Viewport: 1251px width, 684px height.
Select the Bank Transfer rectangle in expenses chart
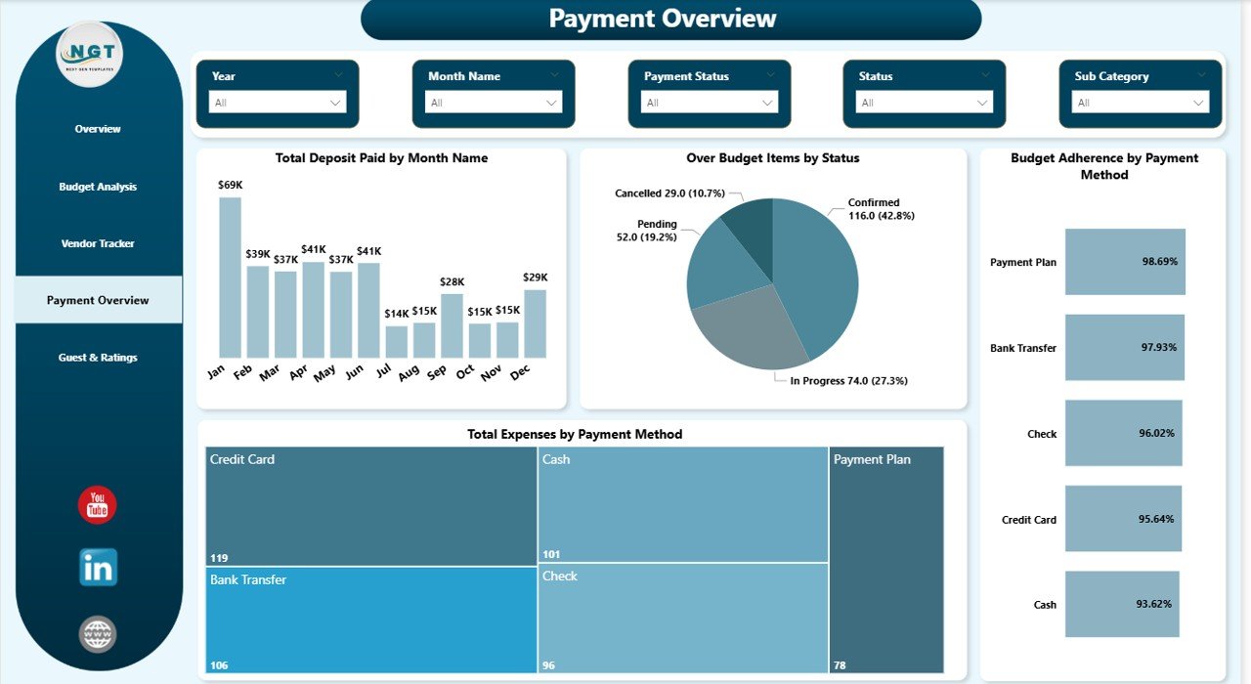[x=369, y=619]
